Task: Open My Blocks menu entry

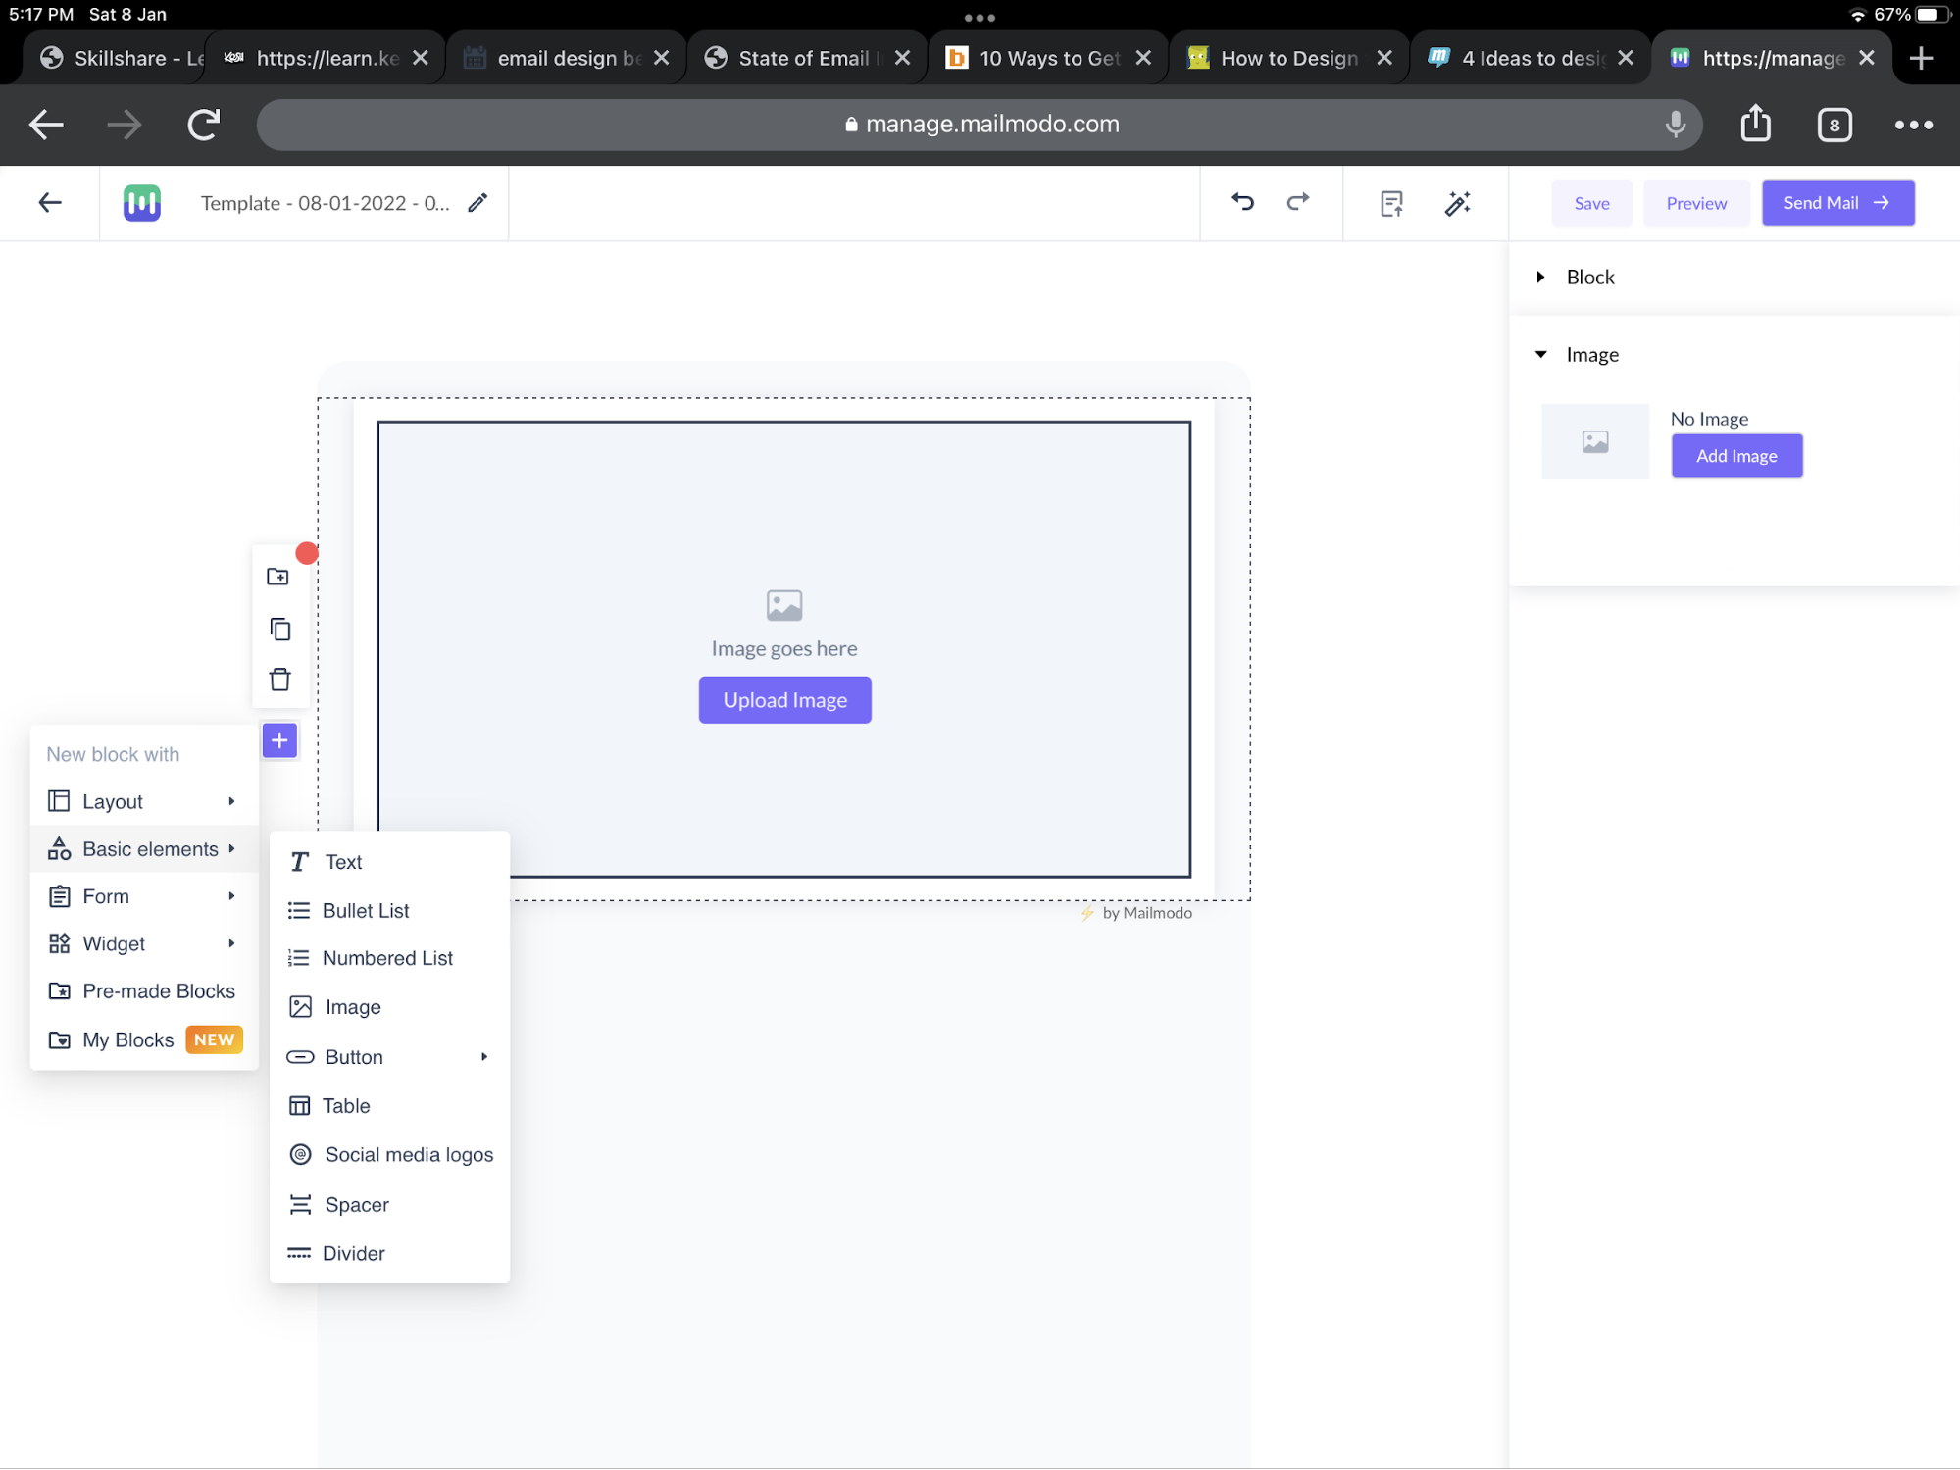Action: click(144, 1039)
